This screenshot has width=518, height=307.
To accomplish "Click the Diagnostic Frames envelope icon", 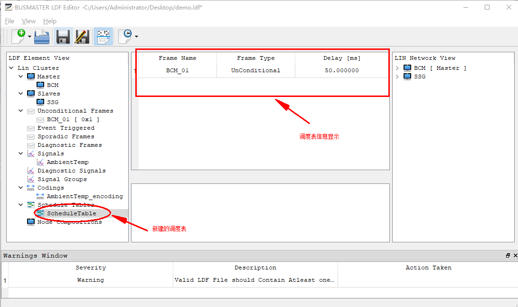I will (x=31, y=145).
